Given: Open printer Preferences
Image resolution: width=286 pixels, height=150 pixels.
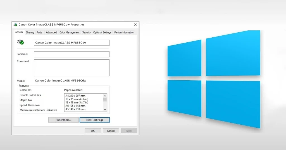Looking at the screenshot, I should [x=63, y=120].
